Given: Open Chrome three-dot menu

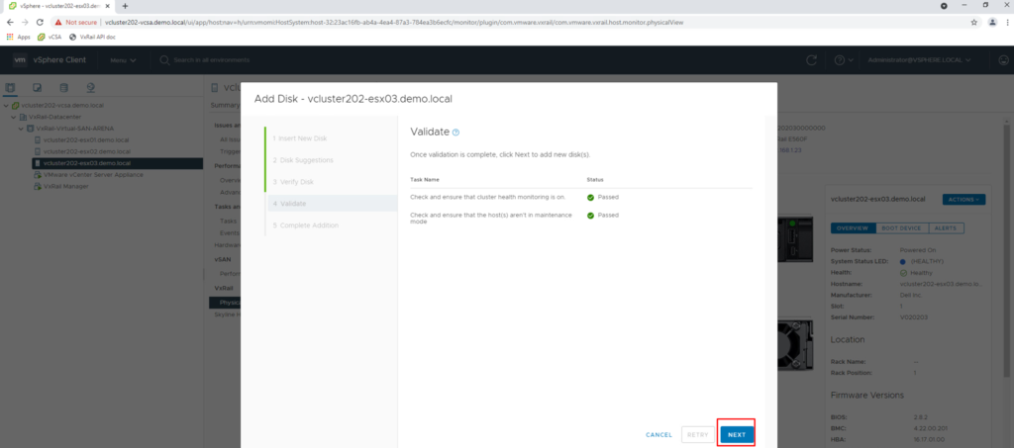Looking at the screenshot, I should pos(1007,22).
